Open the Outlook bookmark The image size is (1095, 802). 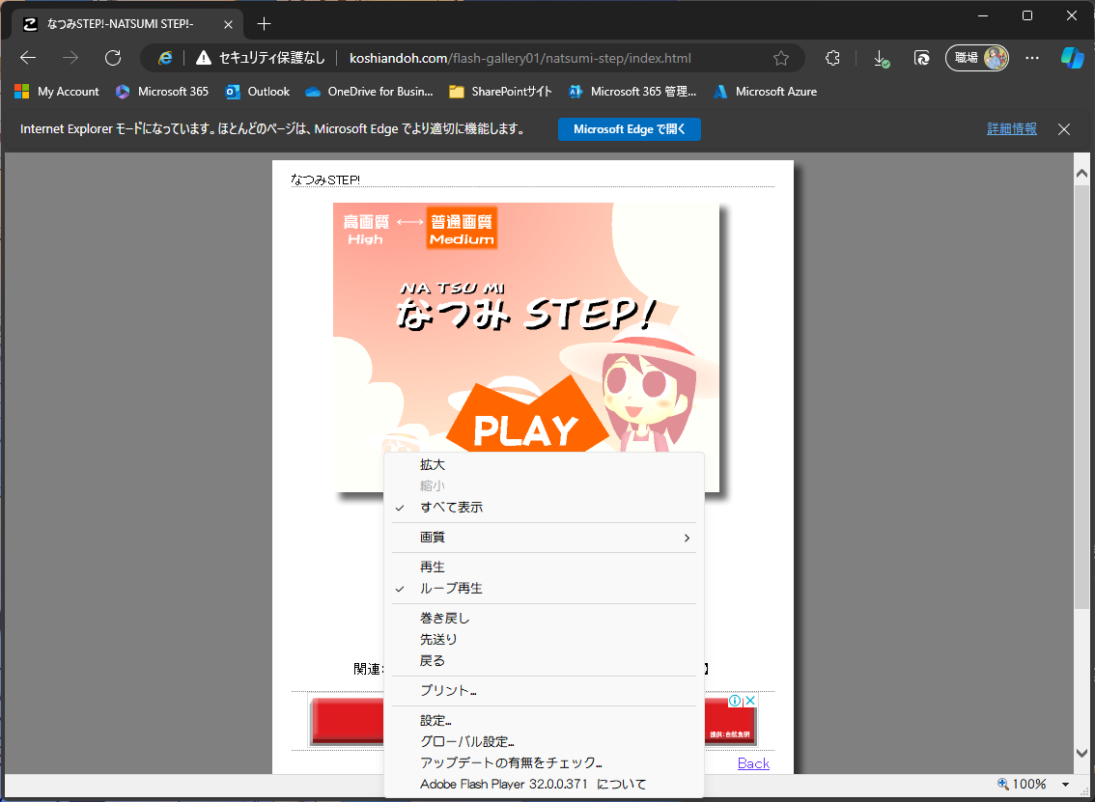(258, 92)
